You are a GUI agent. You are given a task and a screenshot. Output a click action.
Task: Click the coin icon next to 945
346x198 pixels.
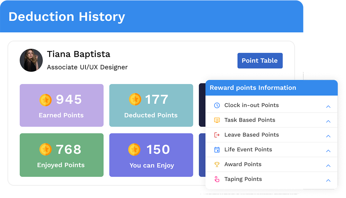click(x=45, y=100)
